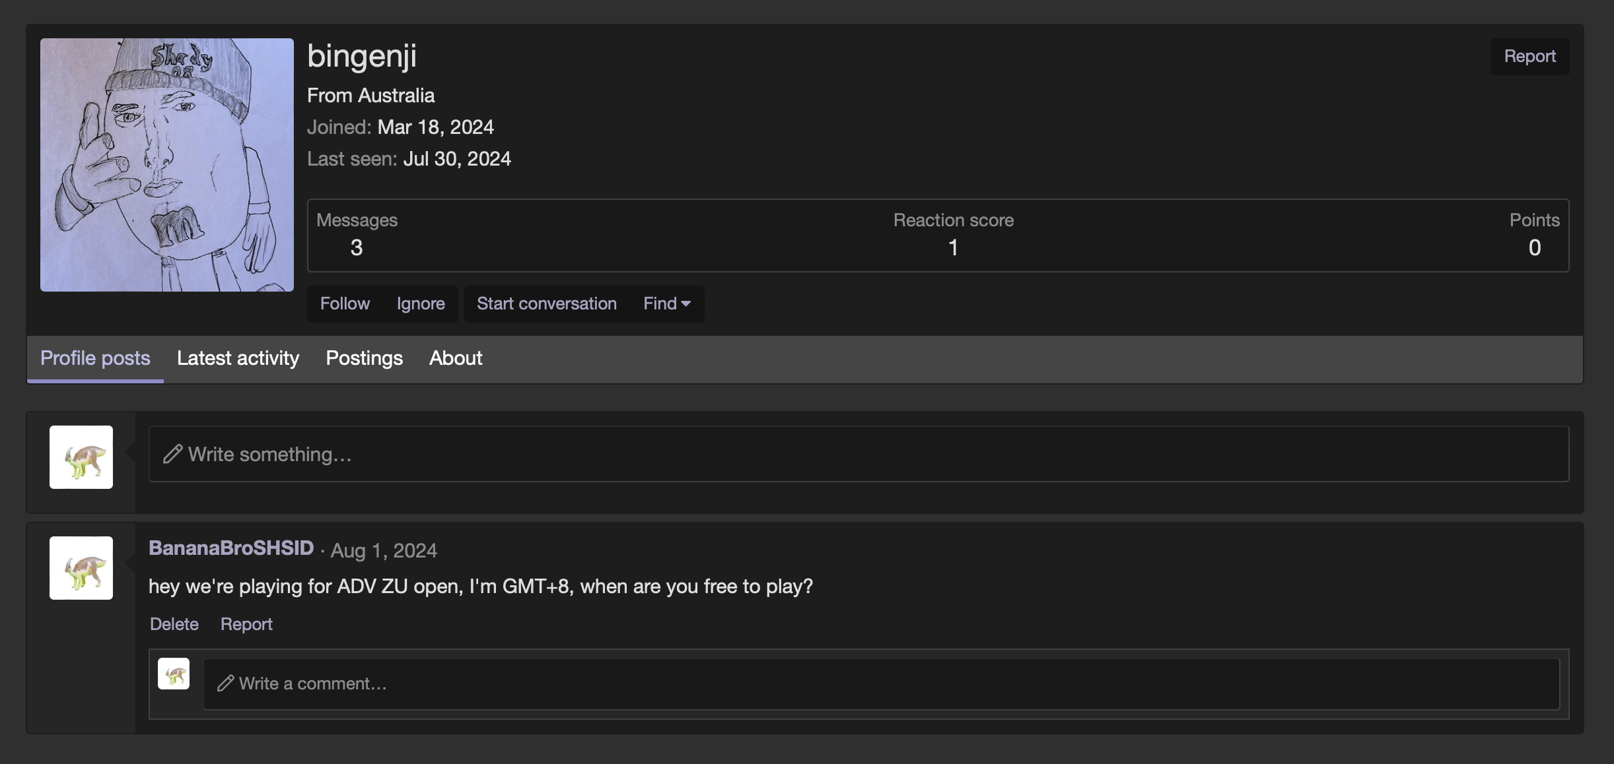The image size is (1614, 764).
Task: Expand the Find dropdown menu
Action: (666, 303)
